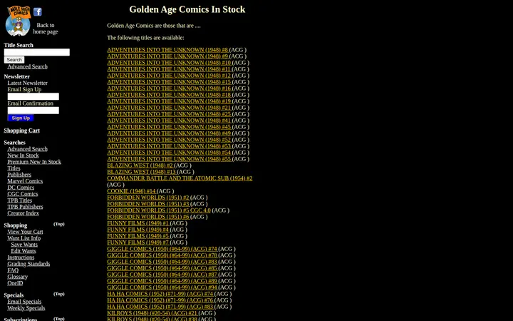Screen dimensions: 513x321
Task: Open Funny Films (1949) #1
Action: (138, 223)
